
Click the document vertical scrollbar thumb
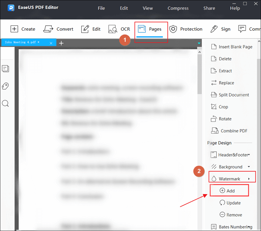coord(199,74)
